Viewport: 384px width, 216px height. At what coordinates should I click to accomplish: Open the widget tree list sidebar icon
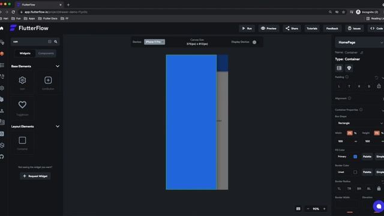click(x=2, y=65)
